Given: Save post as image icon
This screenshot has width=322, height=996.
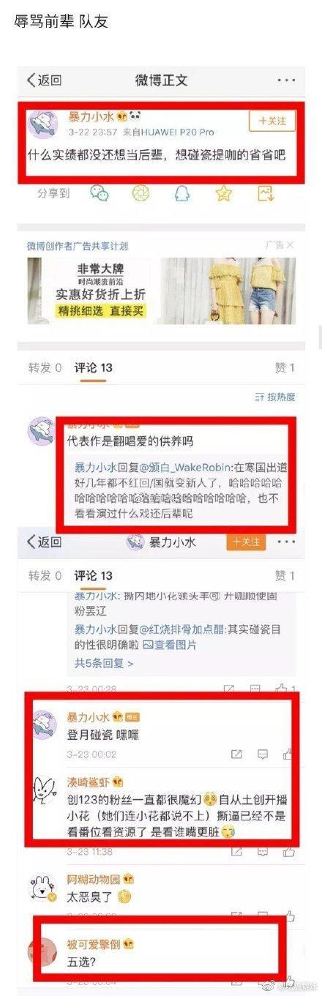Looking at the screenshot, I should click(x=266, y=193).
